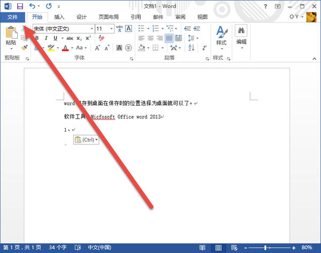This screenshot has height=253, width=321.
Task: Align text right
Action: coord(159,38)
